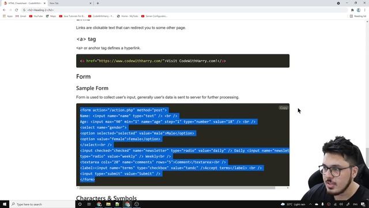Open the Reading list button
The width and height of the screenshot is (369, 208).
(358, 16)
